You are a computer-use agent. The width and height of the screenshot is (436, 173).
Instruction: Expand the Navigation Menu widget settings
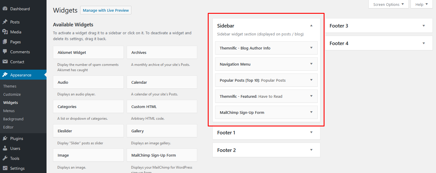[x=311, y=64]
